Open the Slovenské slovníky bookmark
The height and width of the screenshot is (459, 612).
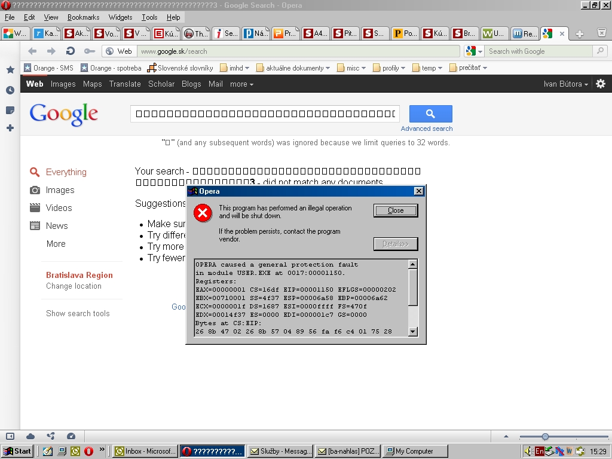point(180,68)
